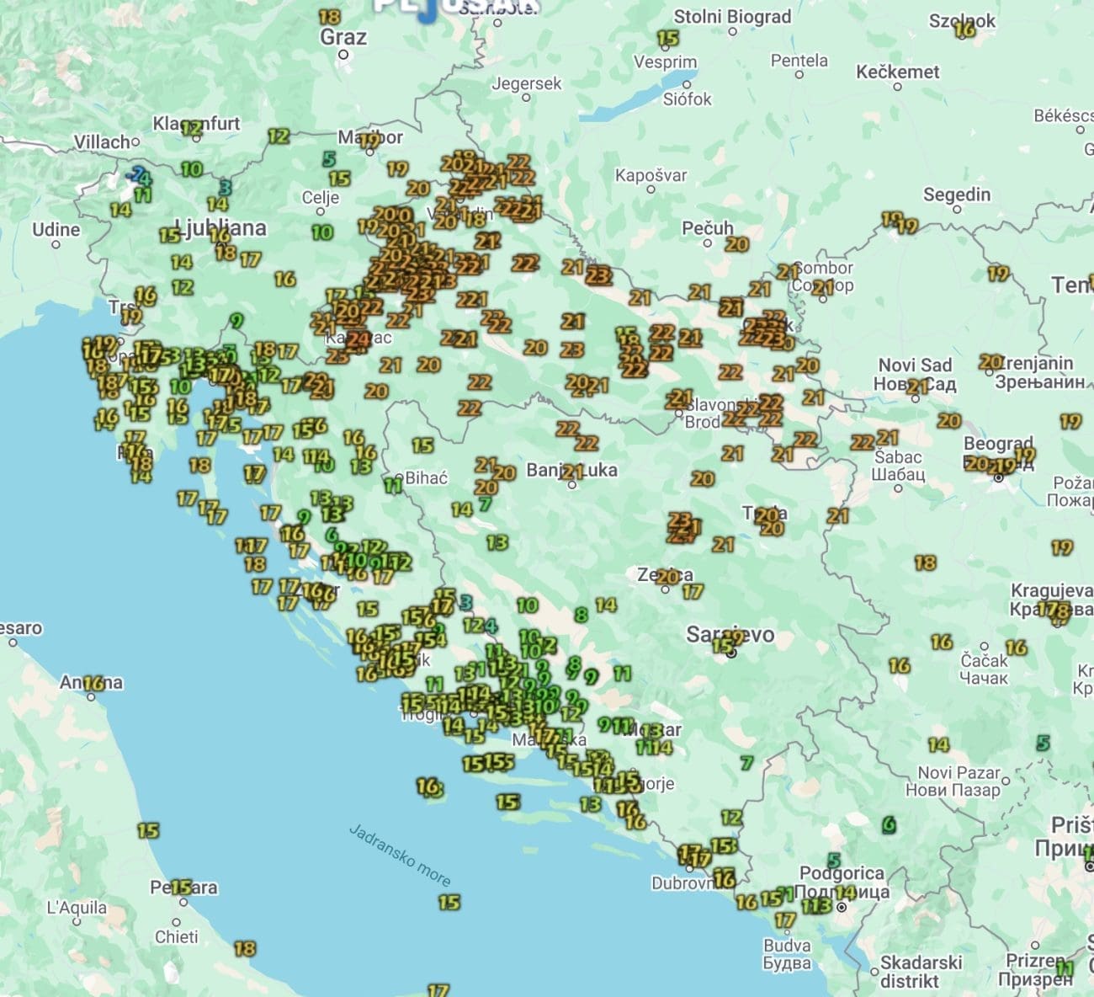The height and width of the screenshot is (997, 1094).
Task: Click the green 7 marker east of Mostar
Action: 746,763
